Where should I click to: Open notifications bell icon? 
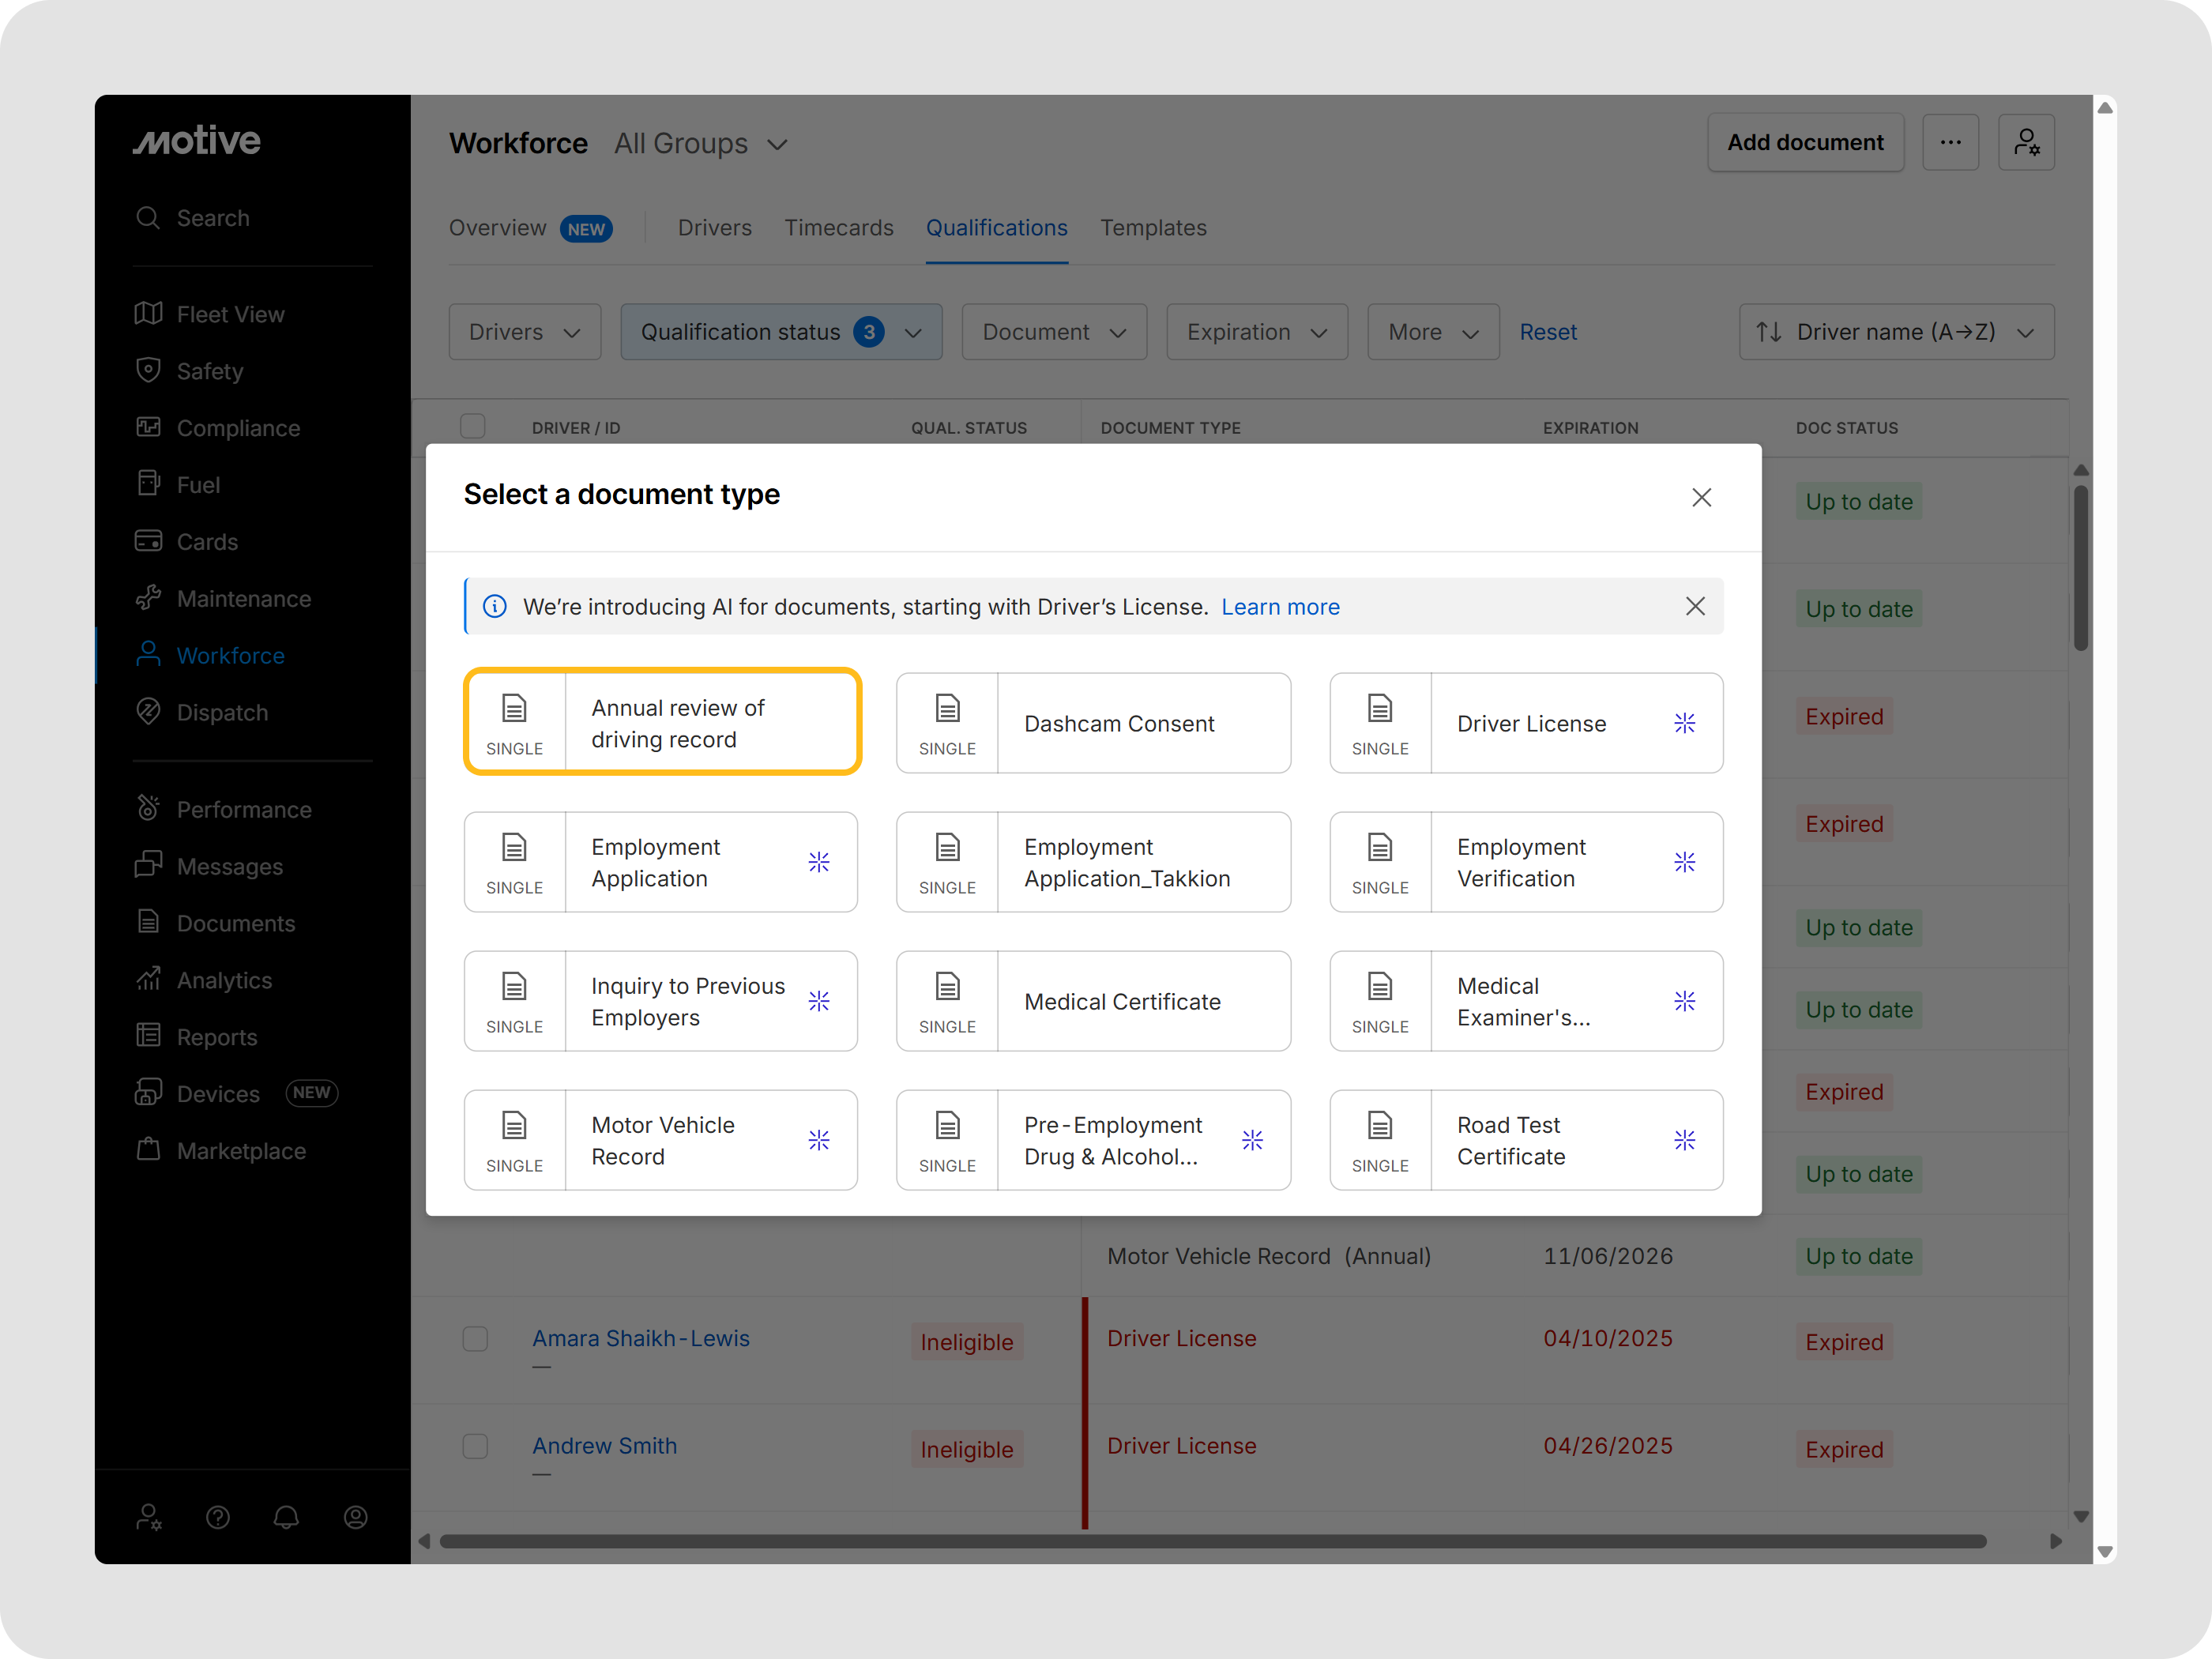tap(286, 1517)
